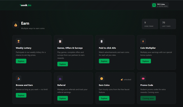Click 'Play games, complete offers' description
183x107 pixels.
point(71,55)
